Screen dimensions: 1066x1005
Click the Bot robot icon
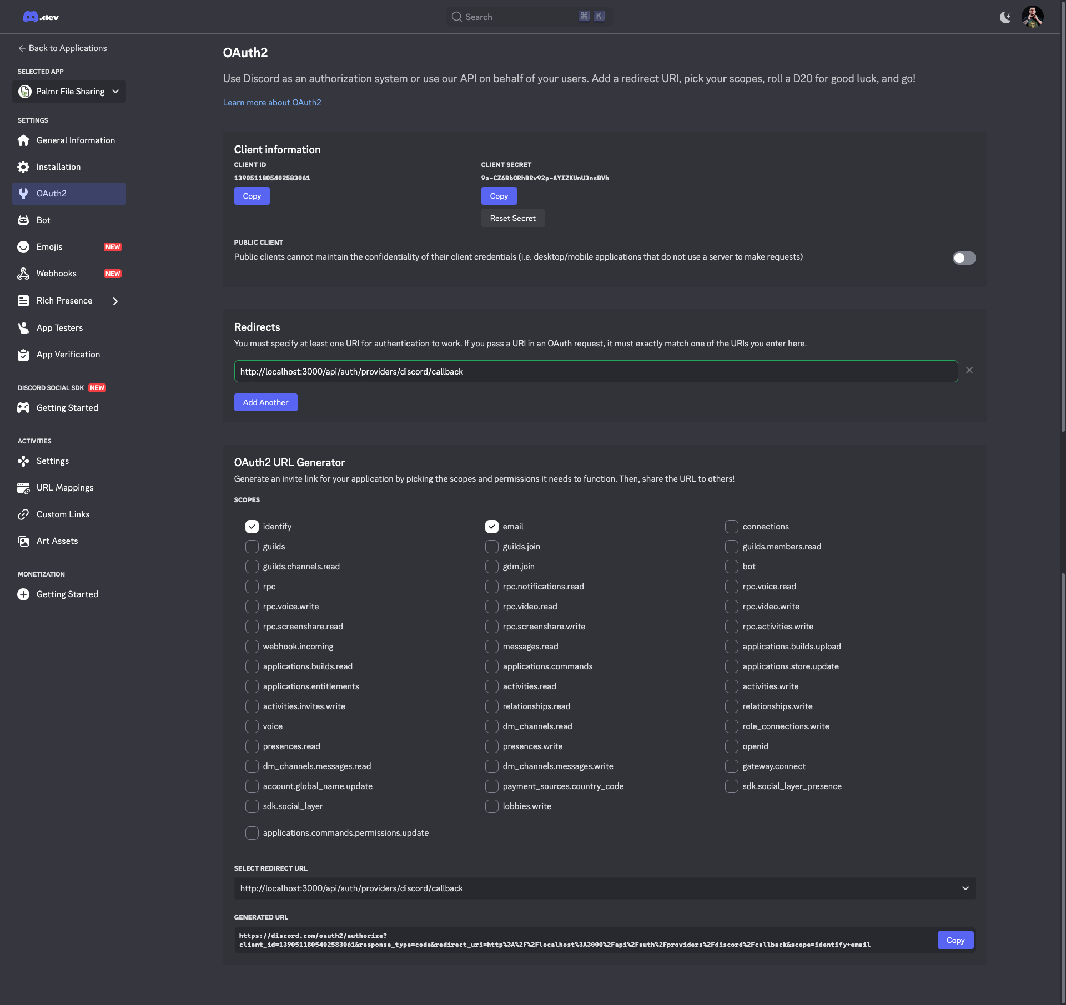click(x=23, y=220)
